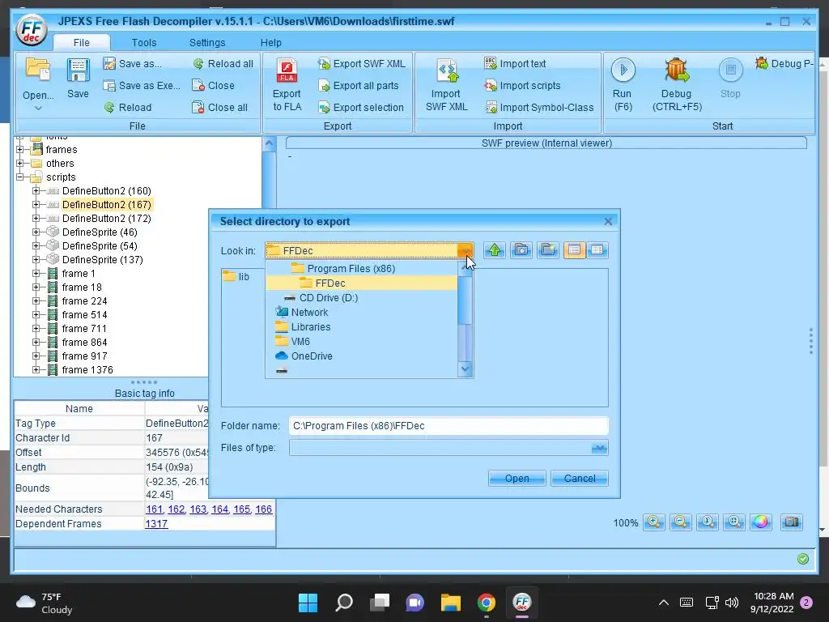Image resolution: width=829 pixels, height=622 pixels.
Task: Open Windows taskbar search
Action: pyautogui.click(x=344, y=602)
